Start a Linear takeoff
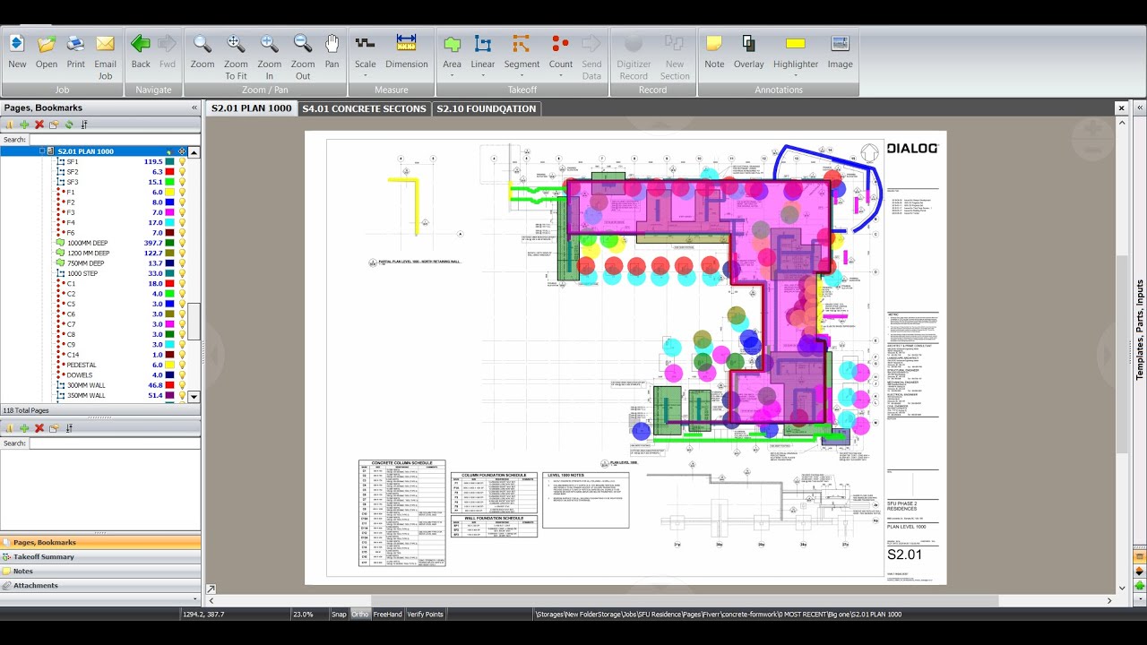1147x645 pixels. point(483,52)
